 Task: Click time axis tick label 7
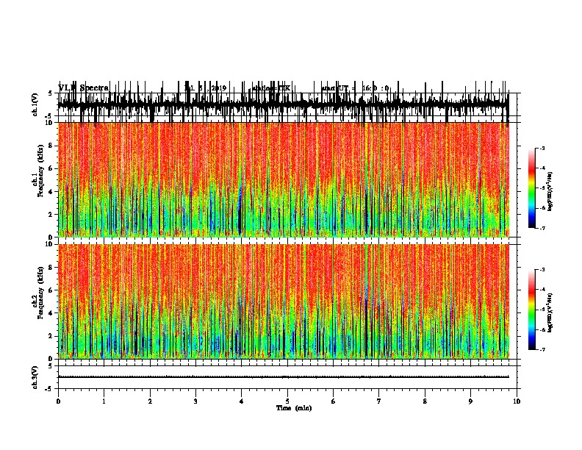tap(379, 401)
